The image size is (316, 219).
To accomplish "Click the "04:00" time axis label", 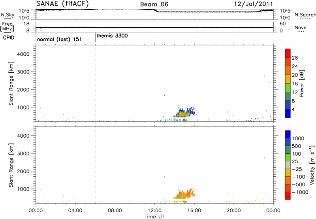I will tap(75, 211).
